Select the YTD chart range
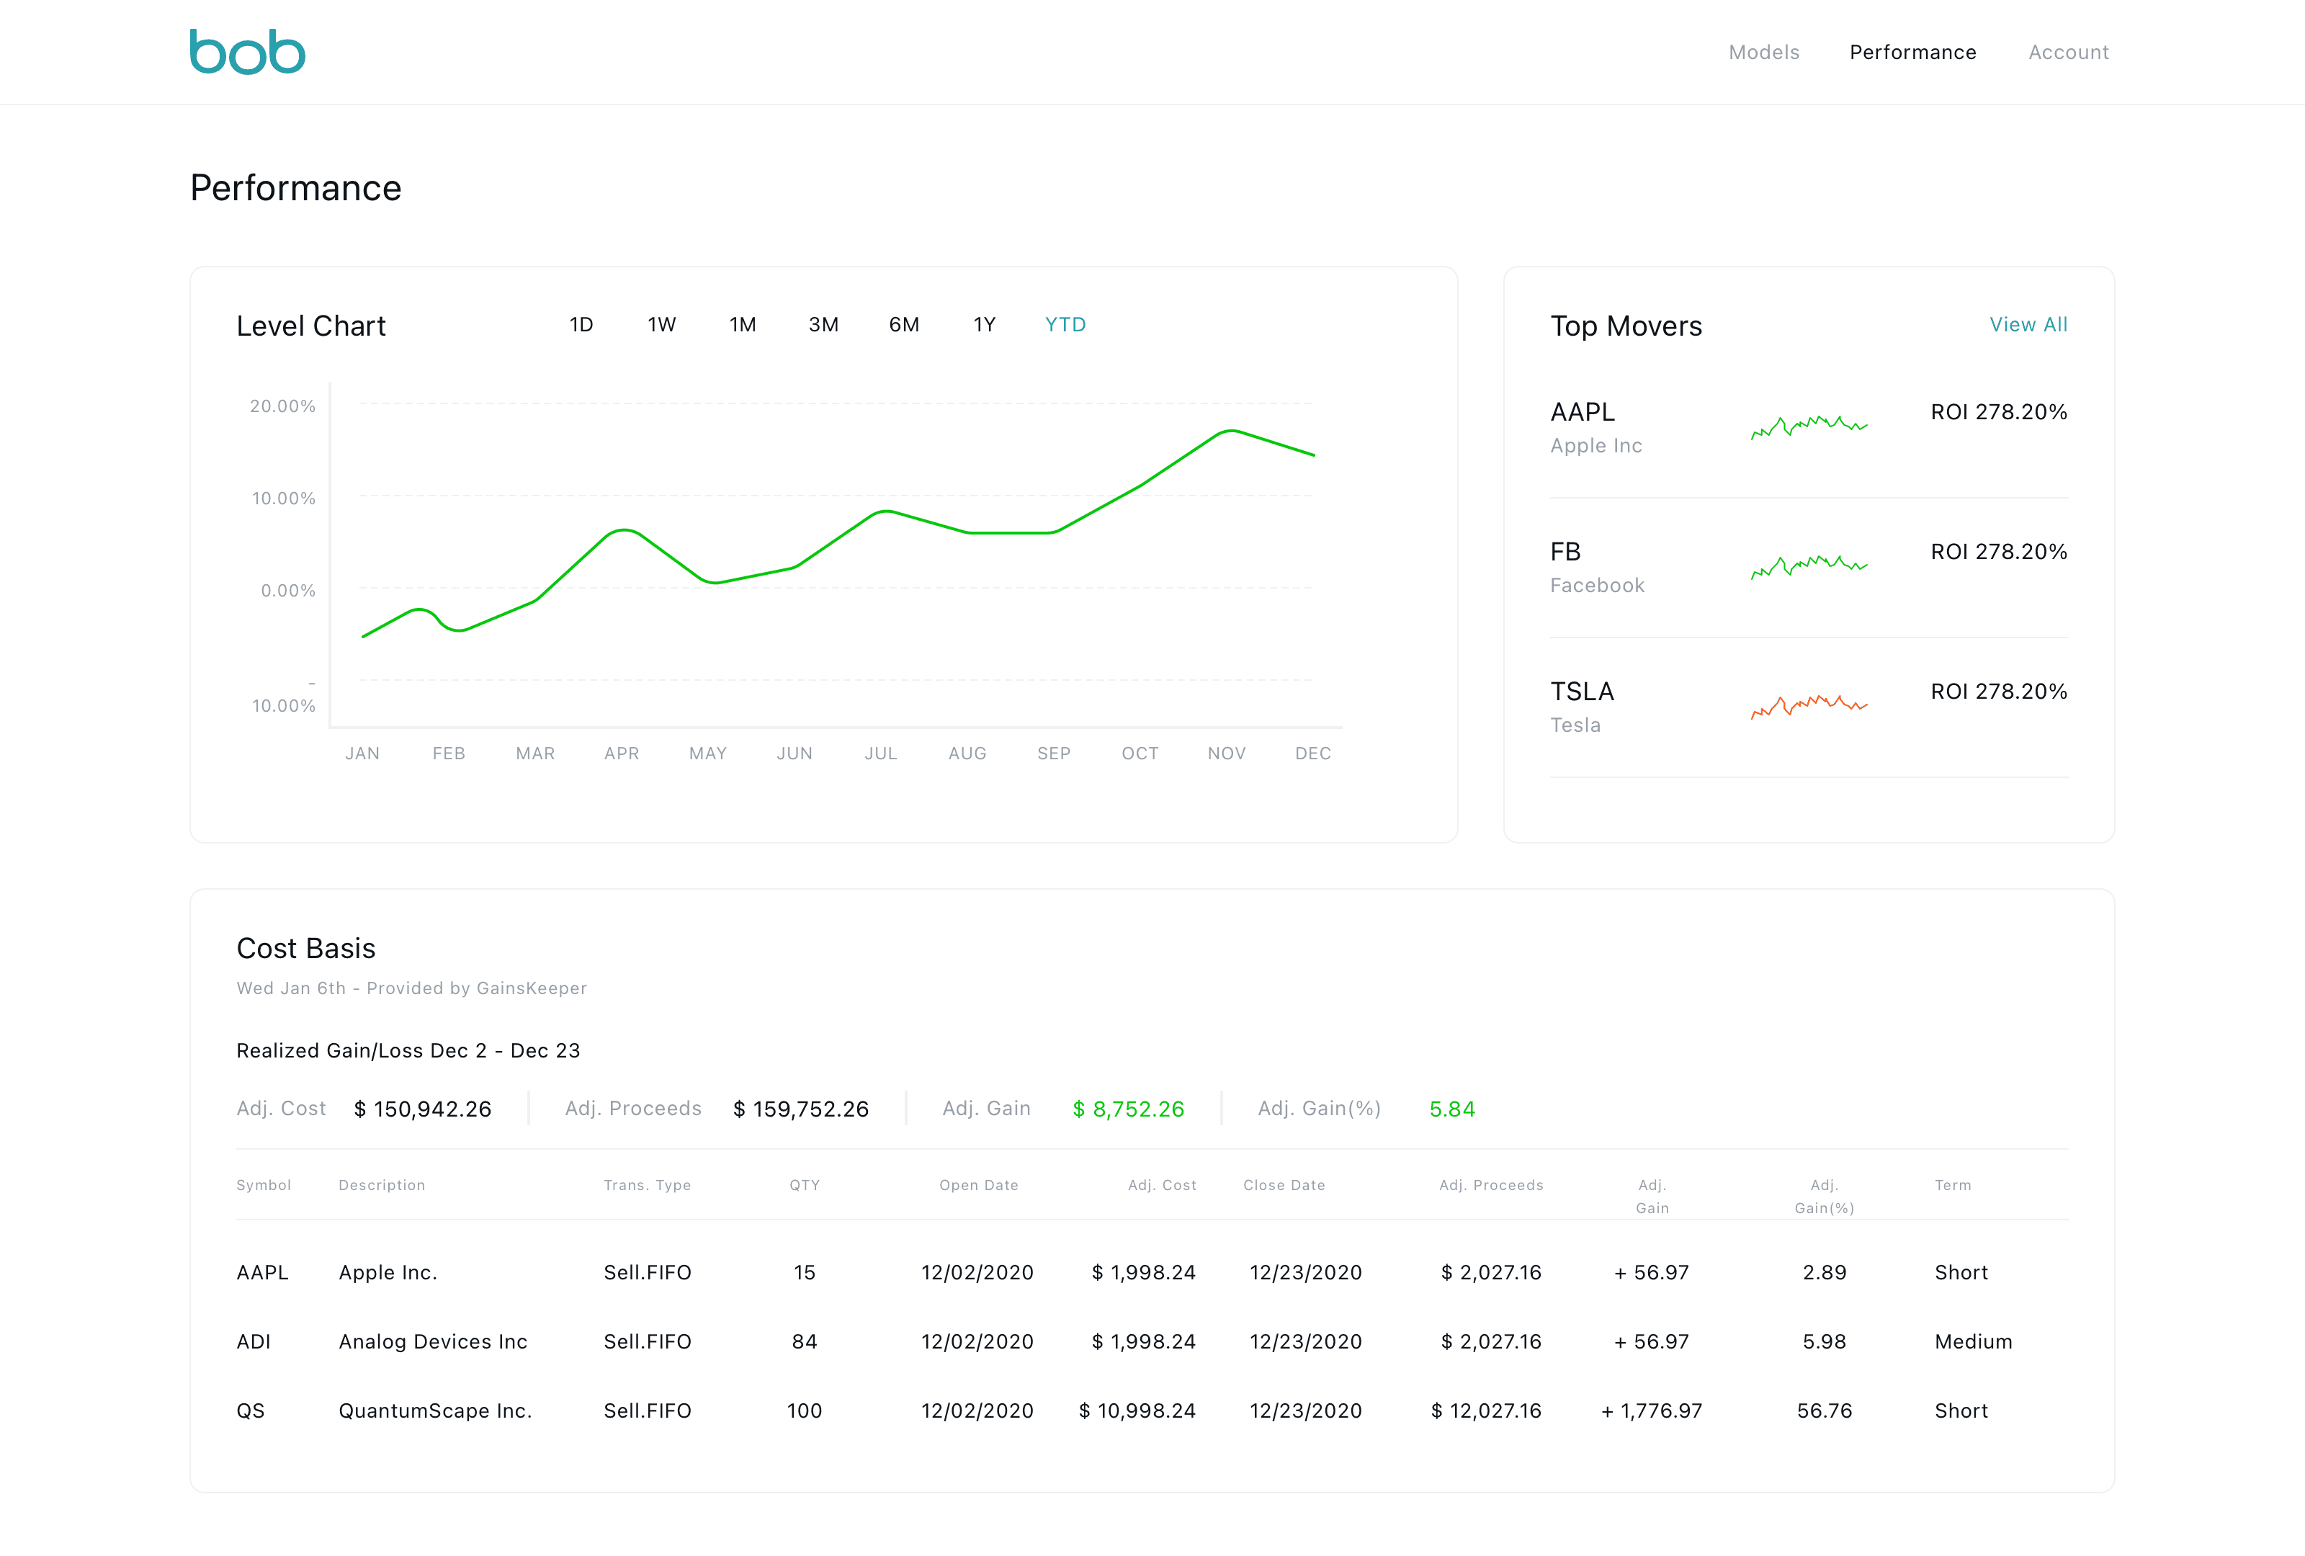2305x1556 pixels. [1065, 324]
